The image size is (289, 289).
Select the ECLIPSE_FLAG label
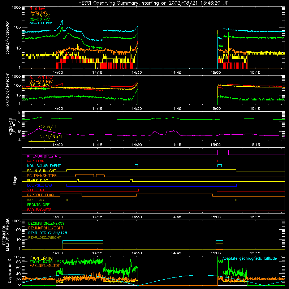coord(39,185)
